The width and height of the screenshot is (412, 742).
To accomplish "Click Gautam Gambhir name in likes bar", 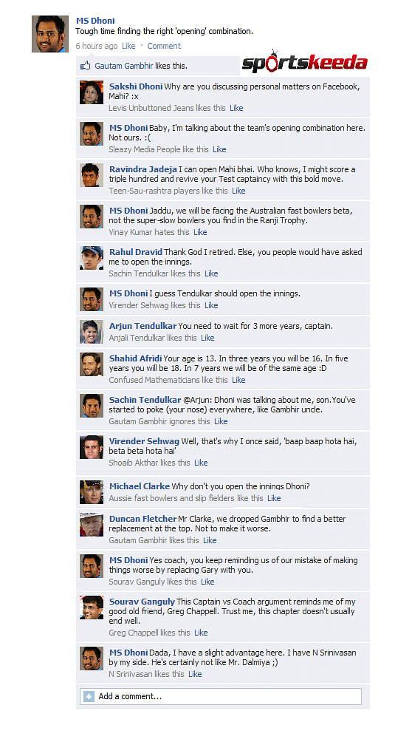I will pos(124,66).
